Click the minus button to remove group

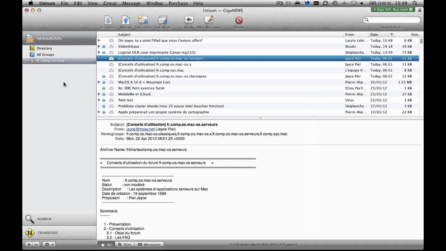(36, 245)
